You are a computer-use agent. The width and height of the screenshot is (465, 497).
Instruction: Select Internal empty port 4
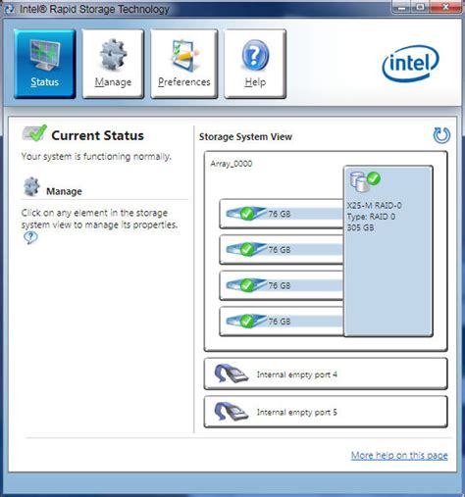coord(326,374)
